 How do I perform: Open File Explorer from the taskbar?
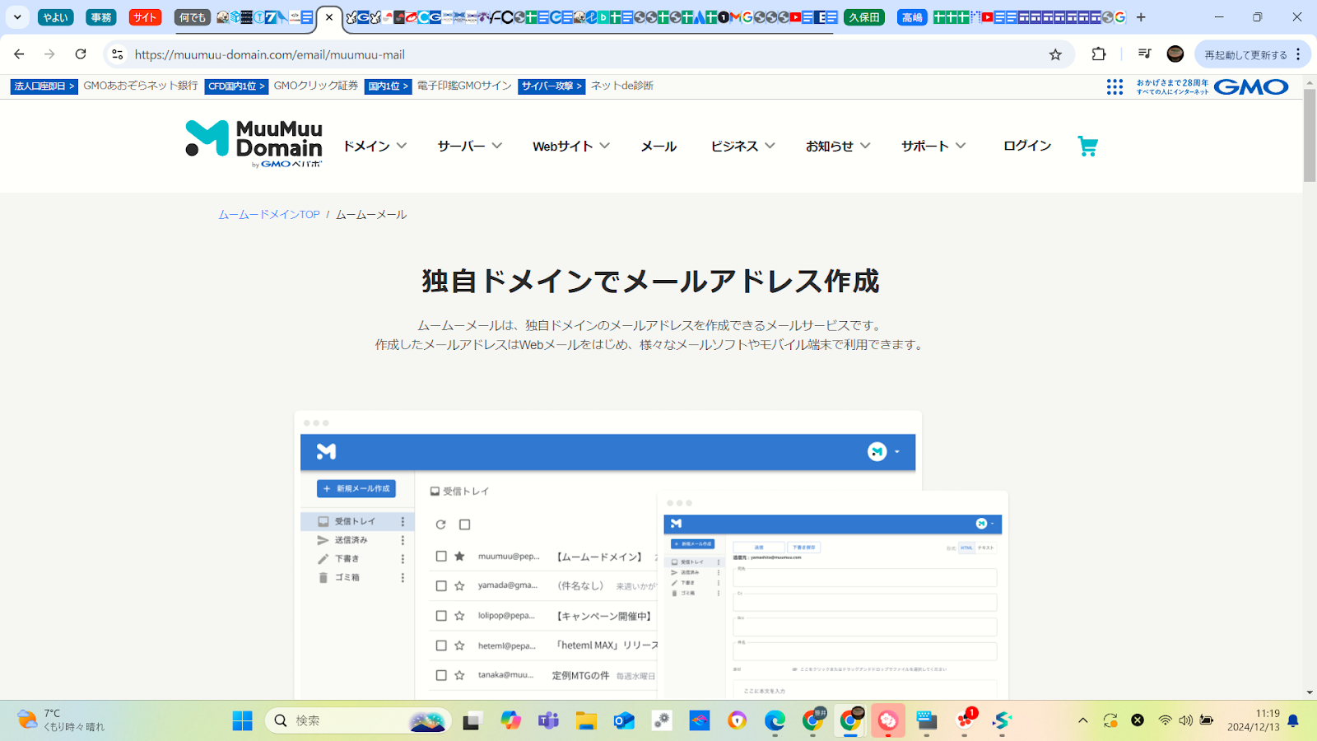586,721
